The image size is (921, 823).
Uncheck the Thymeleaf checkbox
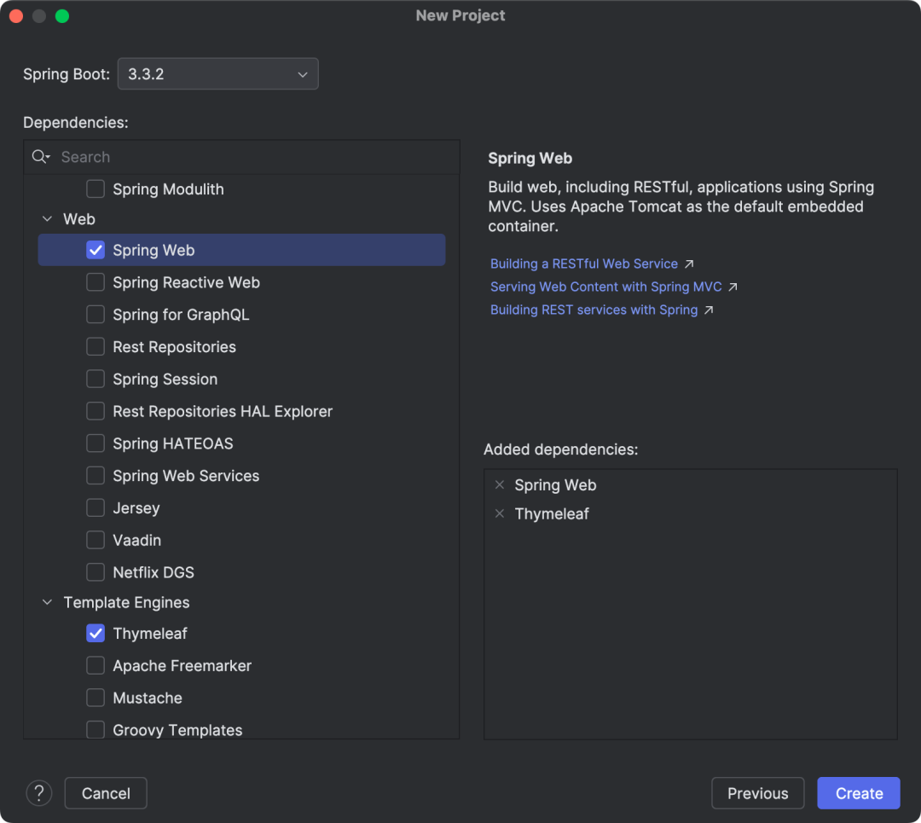pyautogui.click(x=96, y=634)
